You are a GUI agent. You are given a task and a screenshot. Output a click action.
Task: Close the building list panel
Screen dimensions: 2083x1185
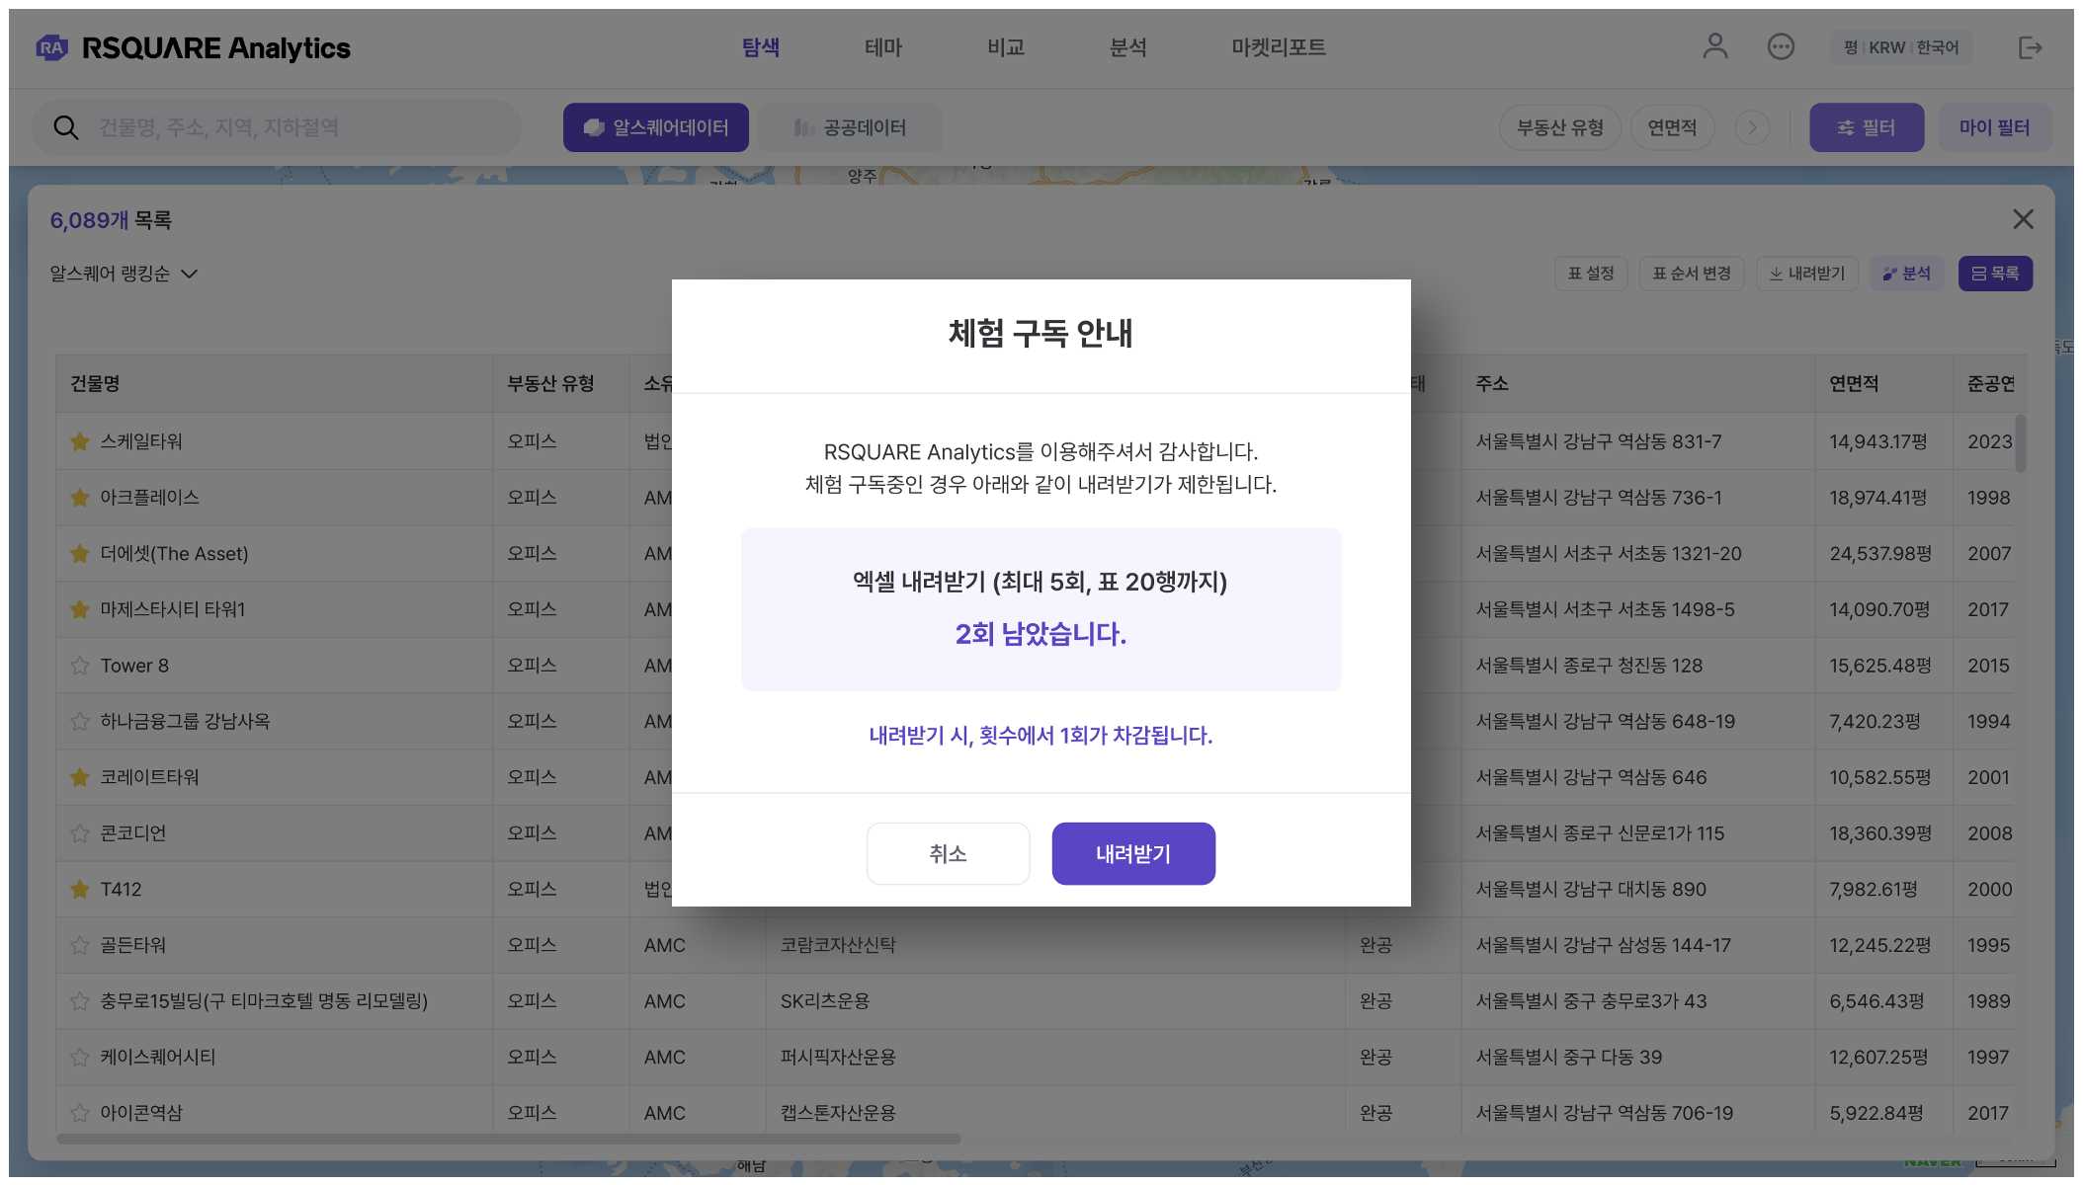point(2023,219)
